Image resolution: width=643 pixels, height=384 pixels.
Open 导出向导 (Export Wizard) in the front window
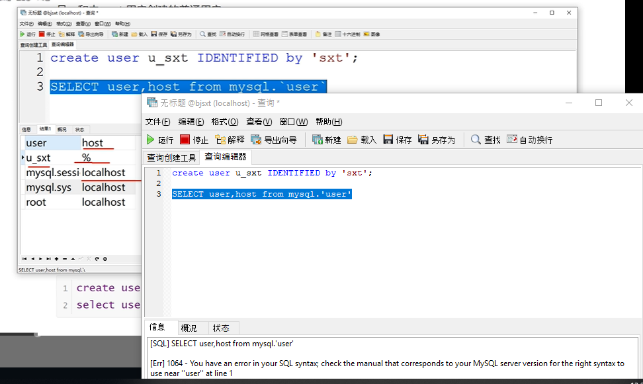tap(274, 140)
